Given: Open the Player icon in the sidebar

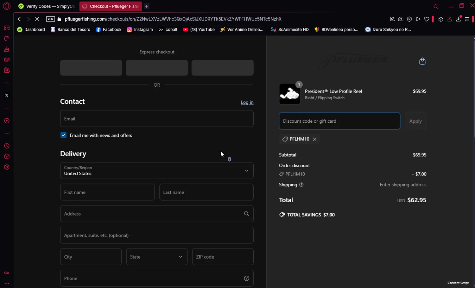Looking at the screenshot, I should pos(7,121).
